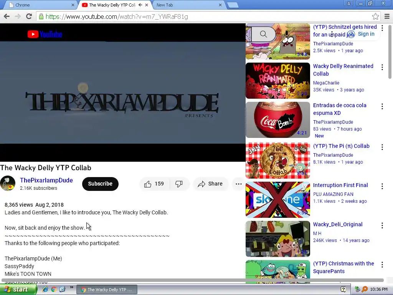Image resolution: width=393 pixels, height=295 pixels.
Task: Click the Subscribe button
Action: pos(100,184)
